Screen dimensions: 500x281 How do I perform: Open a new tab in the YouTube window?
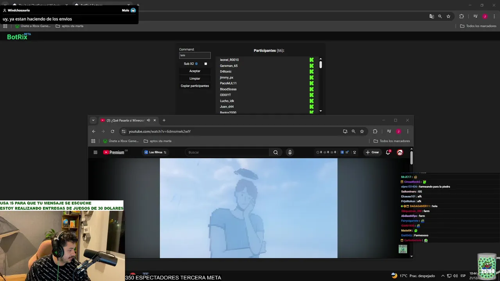pyautogui.click(x=164, y=120)
